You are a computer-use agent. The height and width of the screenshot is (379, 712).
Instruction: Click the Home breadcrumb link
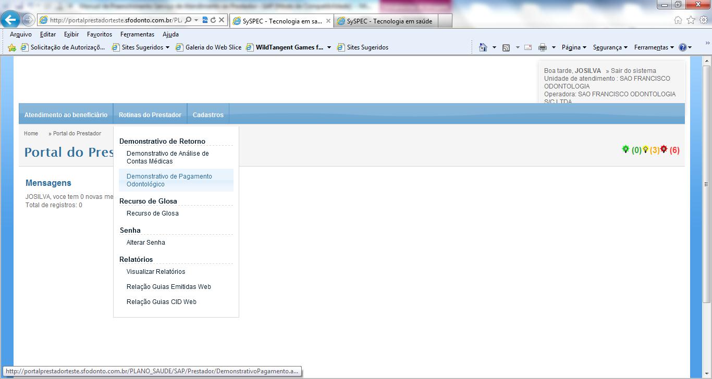coord(31,134)
